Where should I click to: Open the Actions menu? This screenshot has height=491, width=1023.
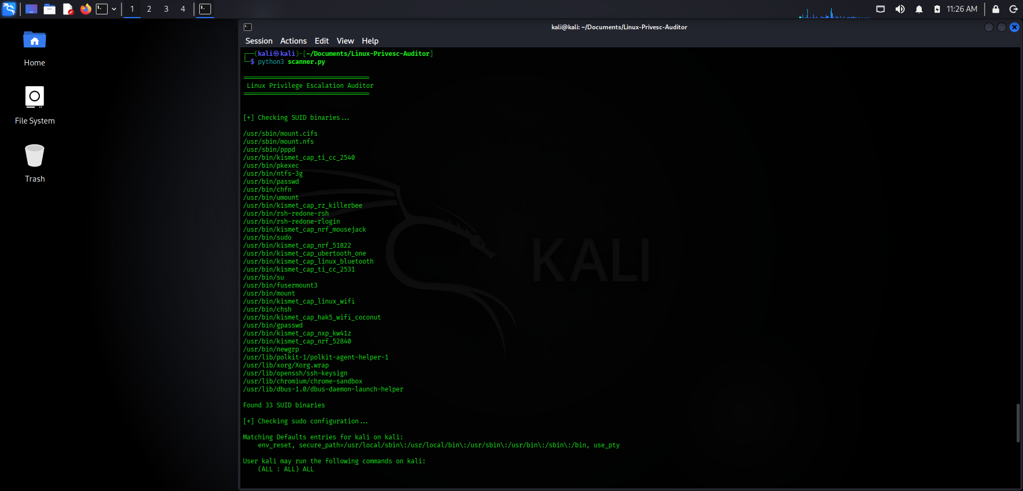294,41
